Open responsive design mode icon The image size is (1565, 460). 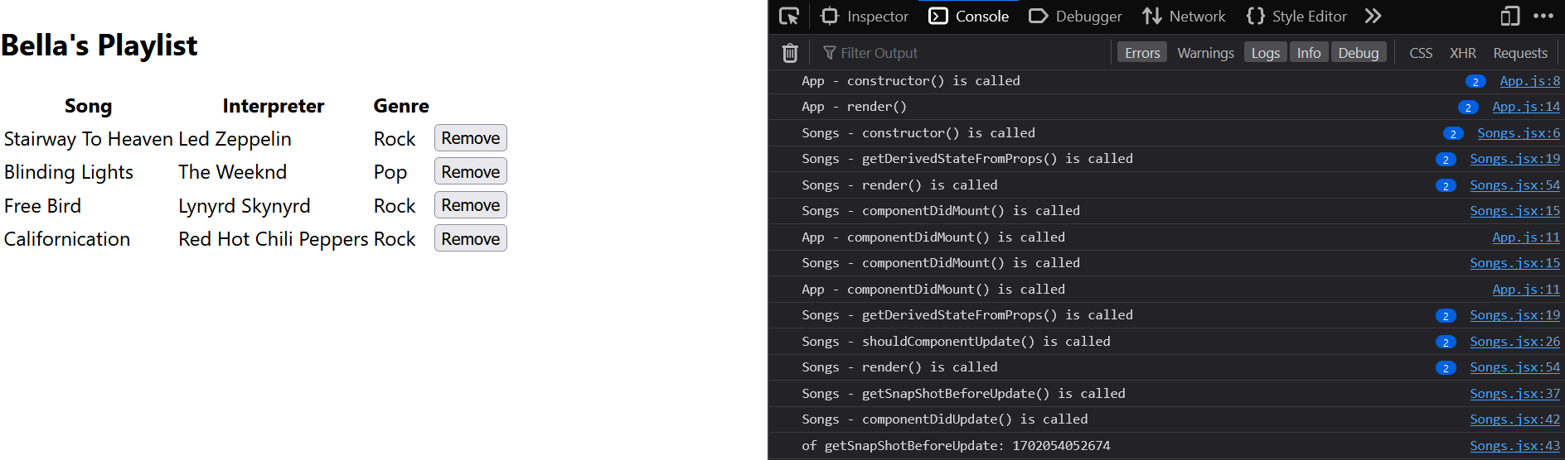[1510, 17]
